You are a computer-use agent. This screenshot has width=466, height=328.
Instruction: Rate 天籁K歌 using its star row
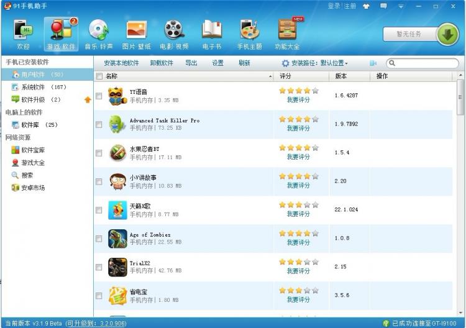(x=299, y=205)
